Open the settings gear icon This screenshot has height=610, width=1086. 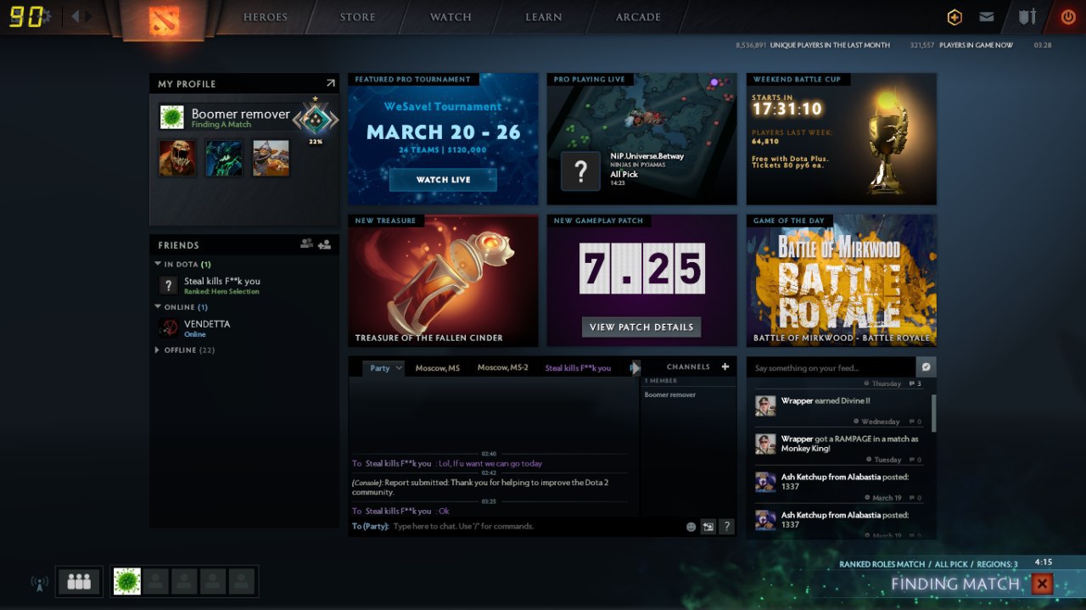pos(46,16)
